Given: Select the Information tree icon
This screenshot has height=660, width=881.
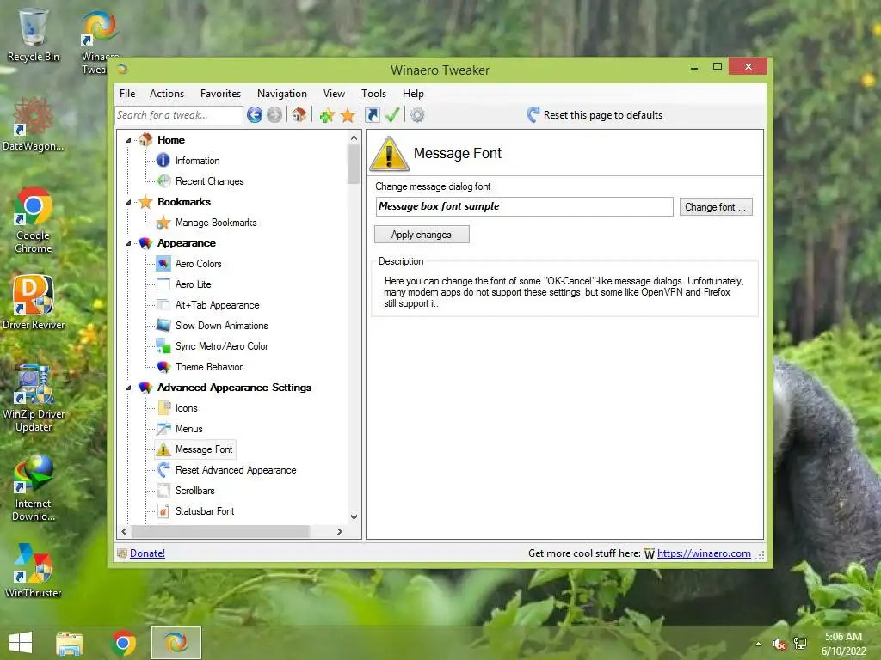Looking at the screenshot, I should (163, 161).
